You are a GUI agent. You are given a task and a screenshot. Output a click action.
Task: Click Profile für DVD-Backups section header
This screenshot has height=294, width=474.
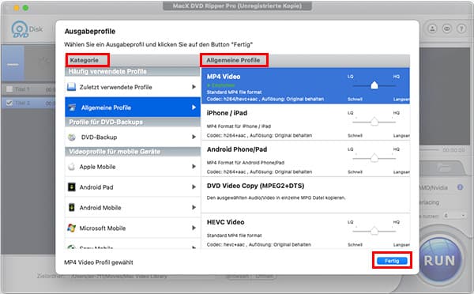133,122
